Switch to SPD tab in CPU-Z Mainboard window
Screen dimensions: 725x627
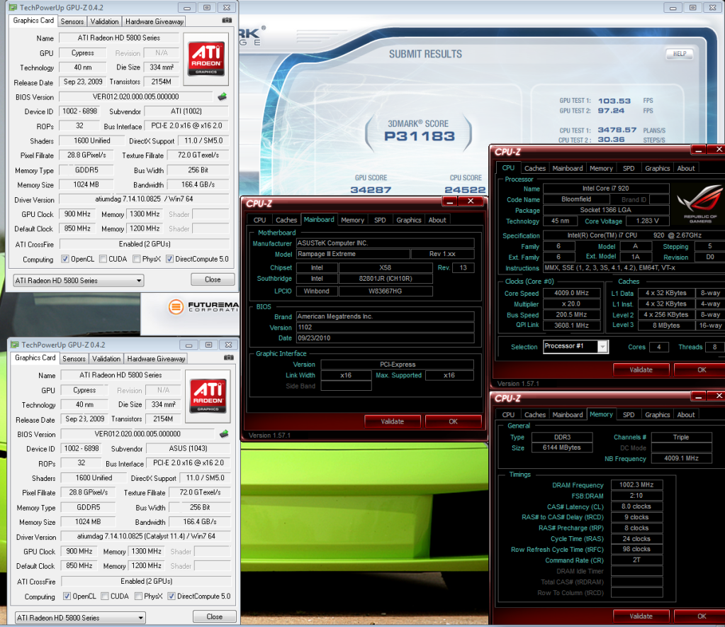380,221
